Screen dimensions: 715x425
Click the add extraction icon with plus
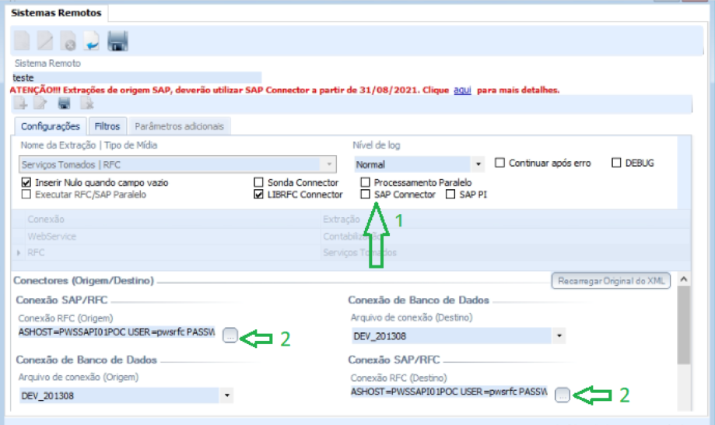tap(21, 104)
